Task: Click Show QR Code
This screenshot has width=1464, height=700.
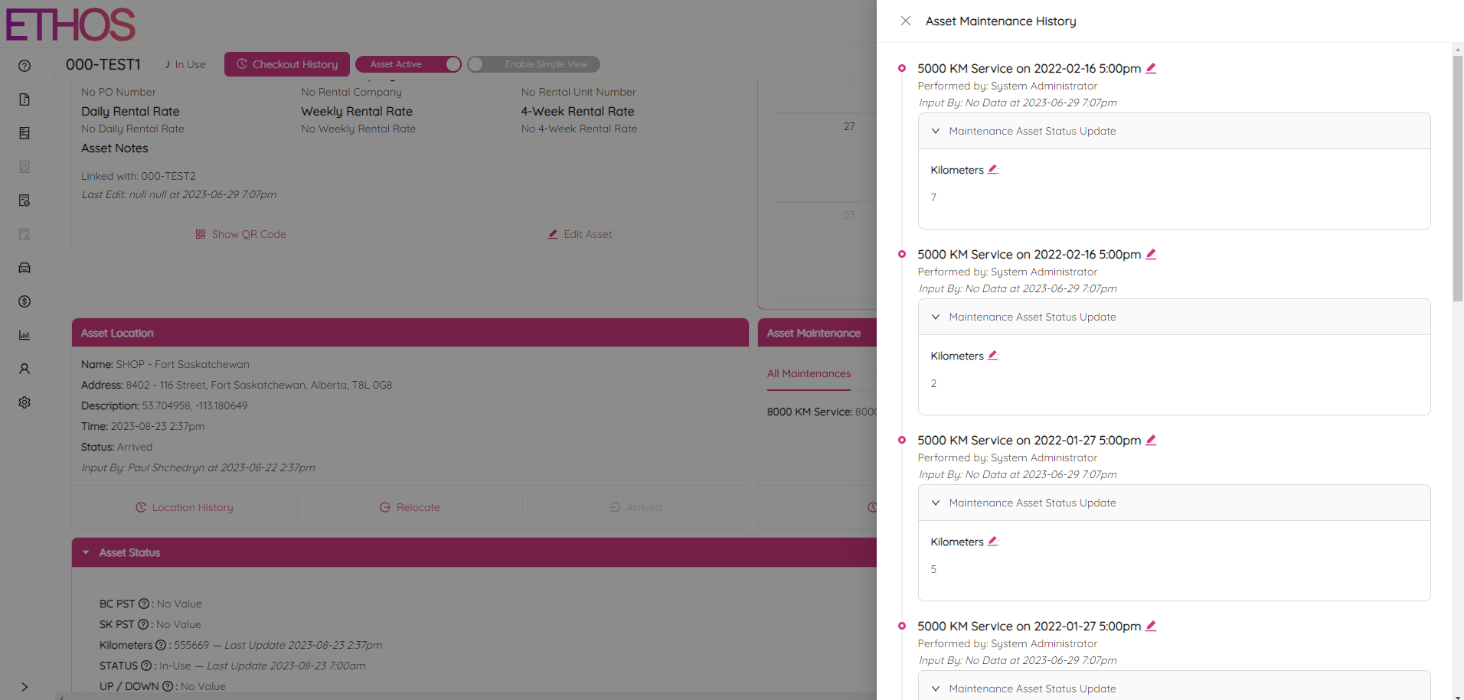Action: (x=240, y=234)
